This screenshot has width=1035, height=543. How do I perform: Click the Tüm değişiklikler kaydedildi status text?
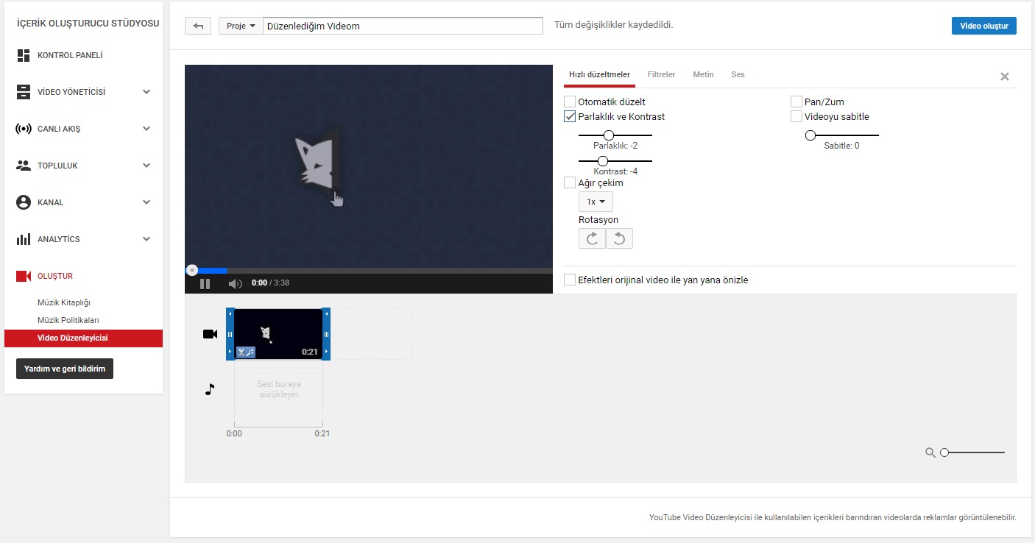tap(614, 24)
